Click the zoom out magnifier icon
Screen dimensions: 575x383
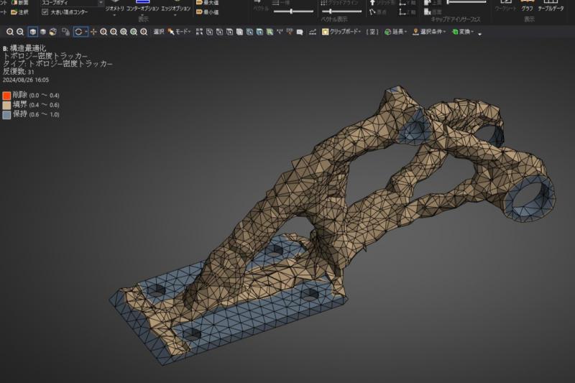(x=20, y=32)
